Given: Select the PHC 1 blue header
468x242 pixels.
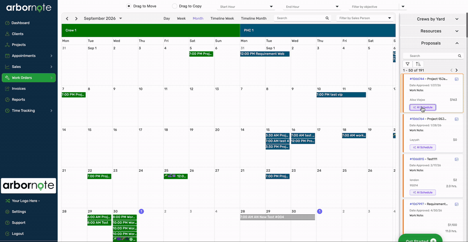Looking at the screenshot, I should 318,30.
